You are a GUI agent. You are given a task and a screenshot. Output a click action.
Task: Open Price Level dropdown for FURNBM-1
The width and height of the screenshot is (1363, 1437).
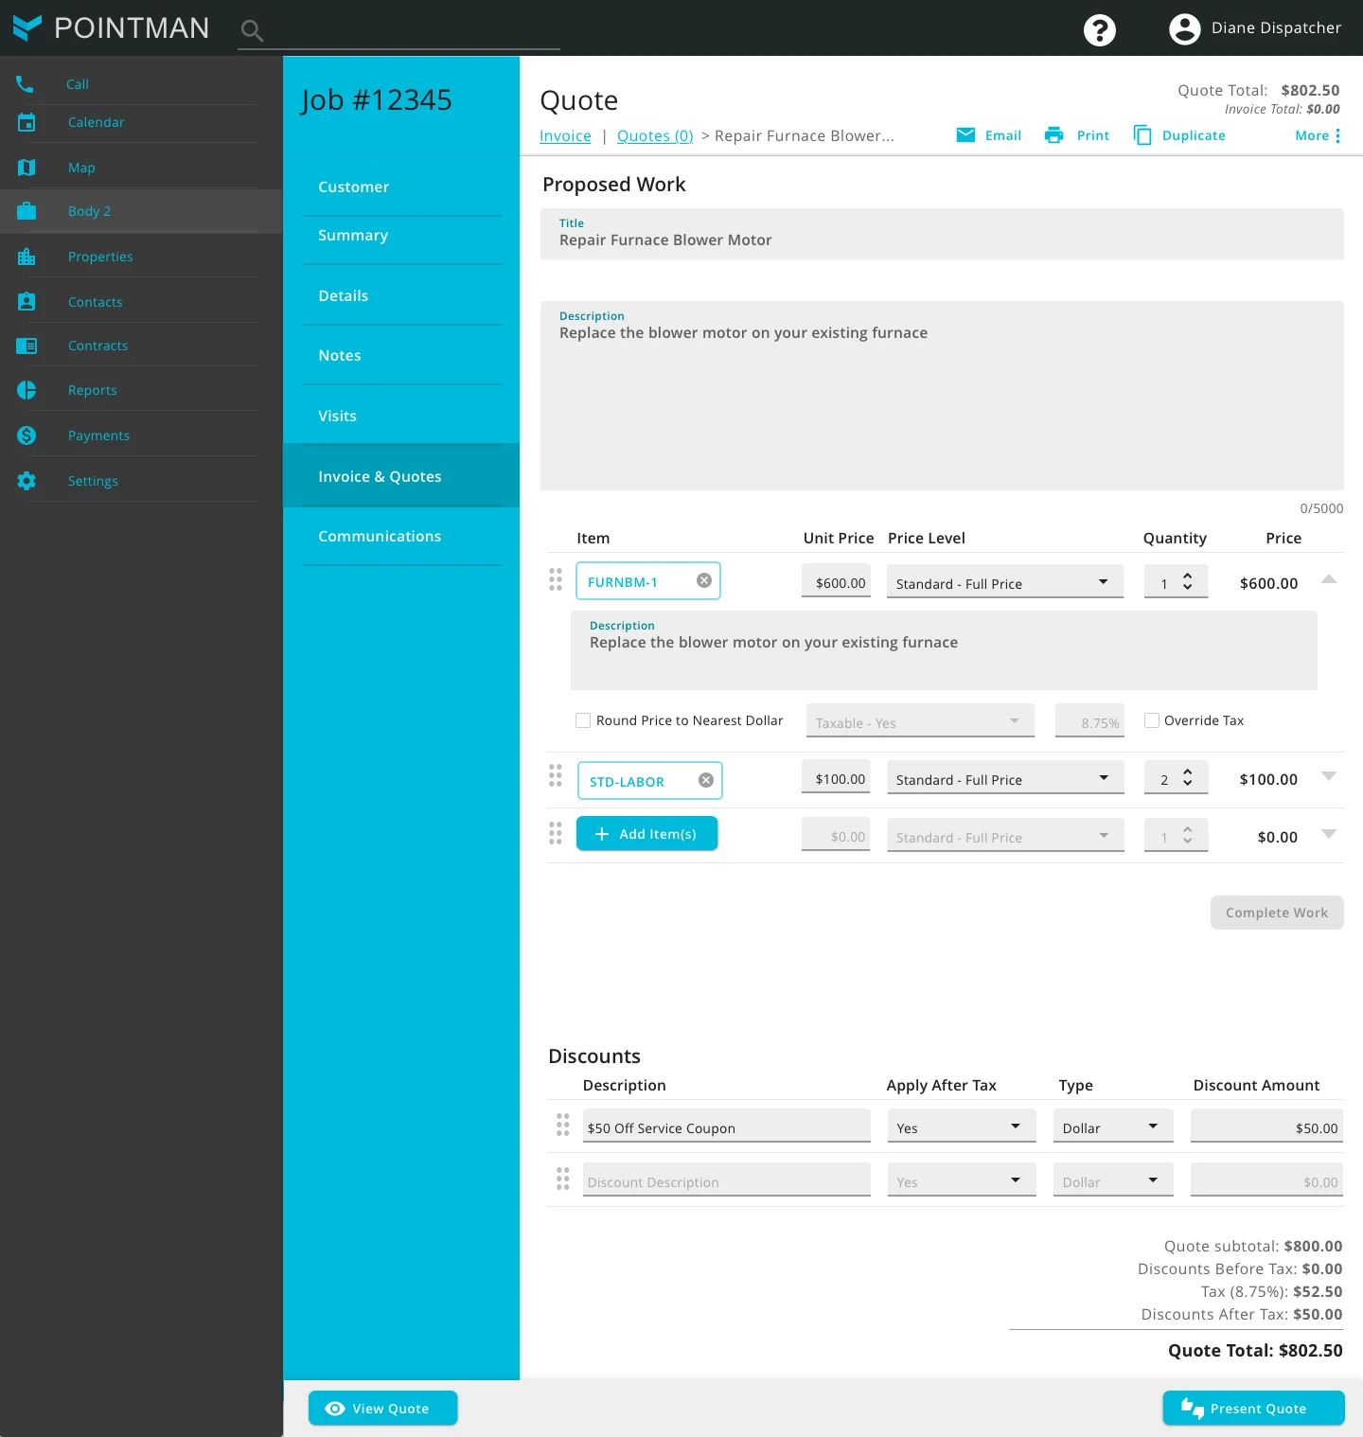tap(1004, 583)
